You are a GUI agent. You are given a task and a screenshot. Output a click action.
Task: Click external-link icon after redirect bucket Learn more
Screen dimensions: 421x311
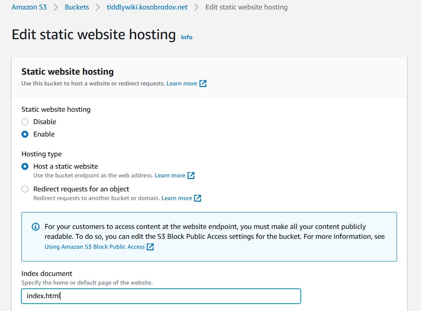(198, 198)
